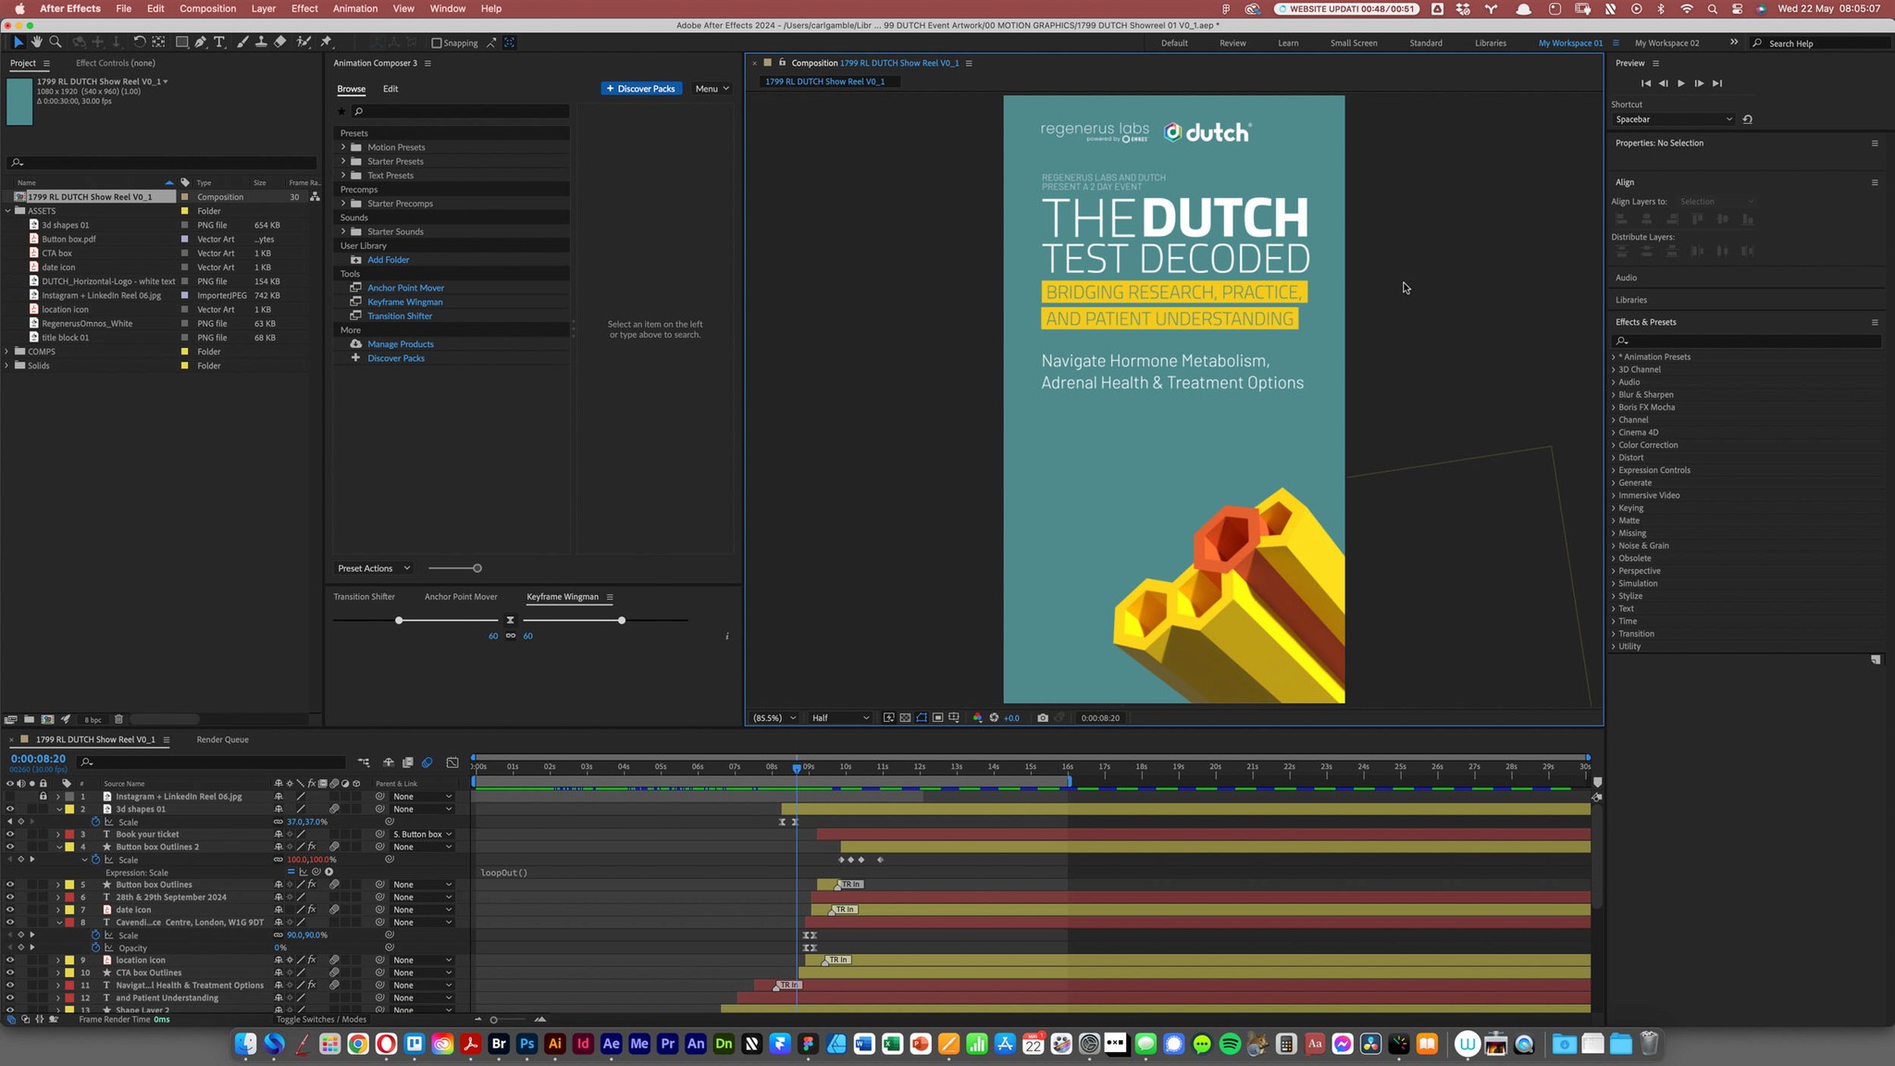This screenshot has width=1895, height=1066.
Task: Take a snapshot with camera icon
Action: point(1043,718)
